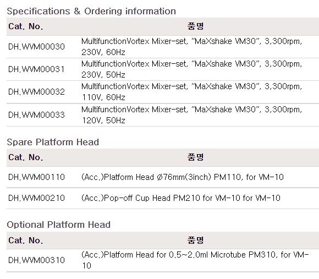The image size is (319, 279).
Task: Click the Spare Platform Head heading
Action: pos(53,142)
